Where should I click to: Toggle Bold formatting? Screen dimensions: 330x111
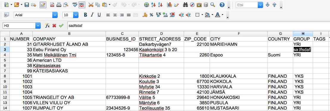coord(85,15)
